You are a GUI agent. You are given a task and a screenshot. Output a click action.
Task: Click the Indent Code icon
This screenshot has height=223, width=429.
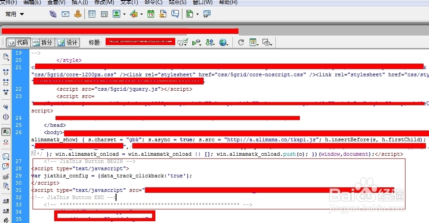click(x=6, y=201)
